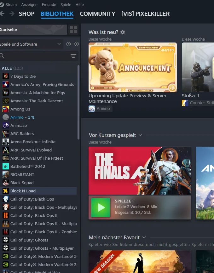Image resolution: width=214 pixels, height=273 pixels.
Task: Collapse the ALLE games category
Action: click(x=7, y=68)
